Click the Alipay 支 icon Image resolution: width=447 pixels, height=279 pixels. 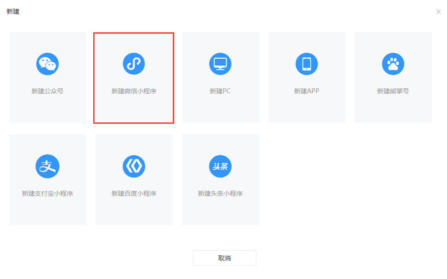coord(47,166)
